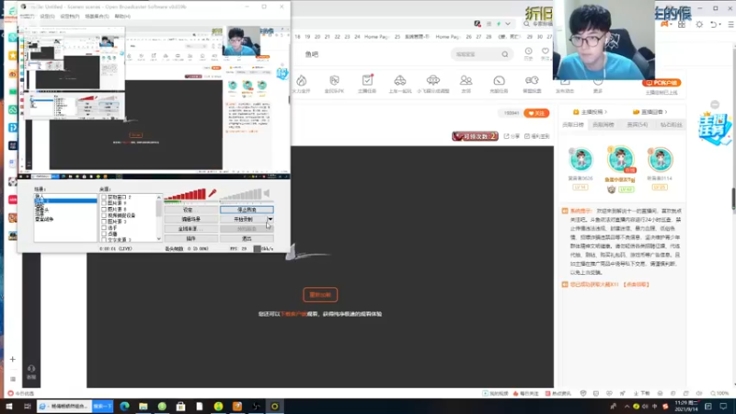Open dropdown arrow beside 开始录制 button
This screenshot has width=736, height=414.
[270, 219]
